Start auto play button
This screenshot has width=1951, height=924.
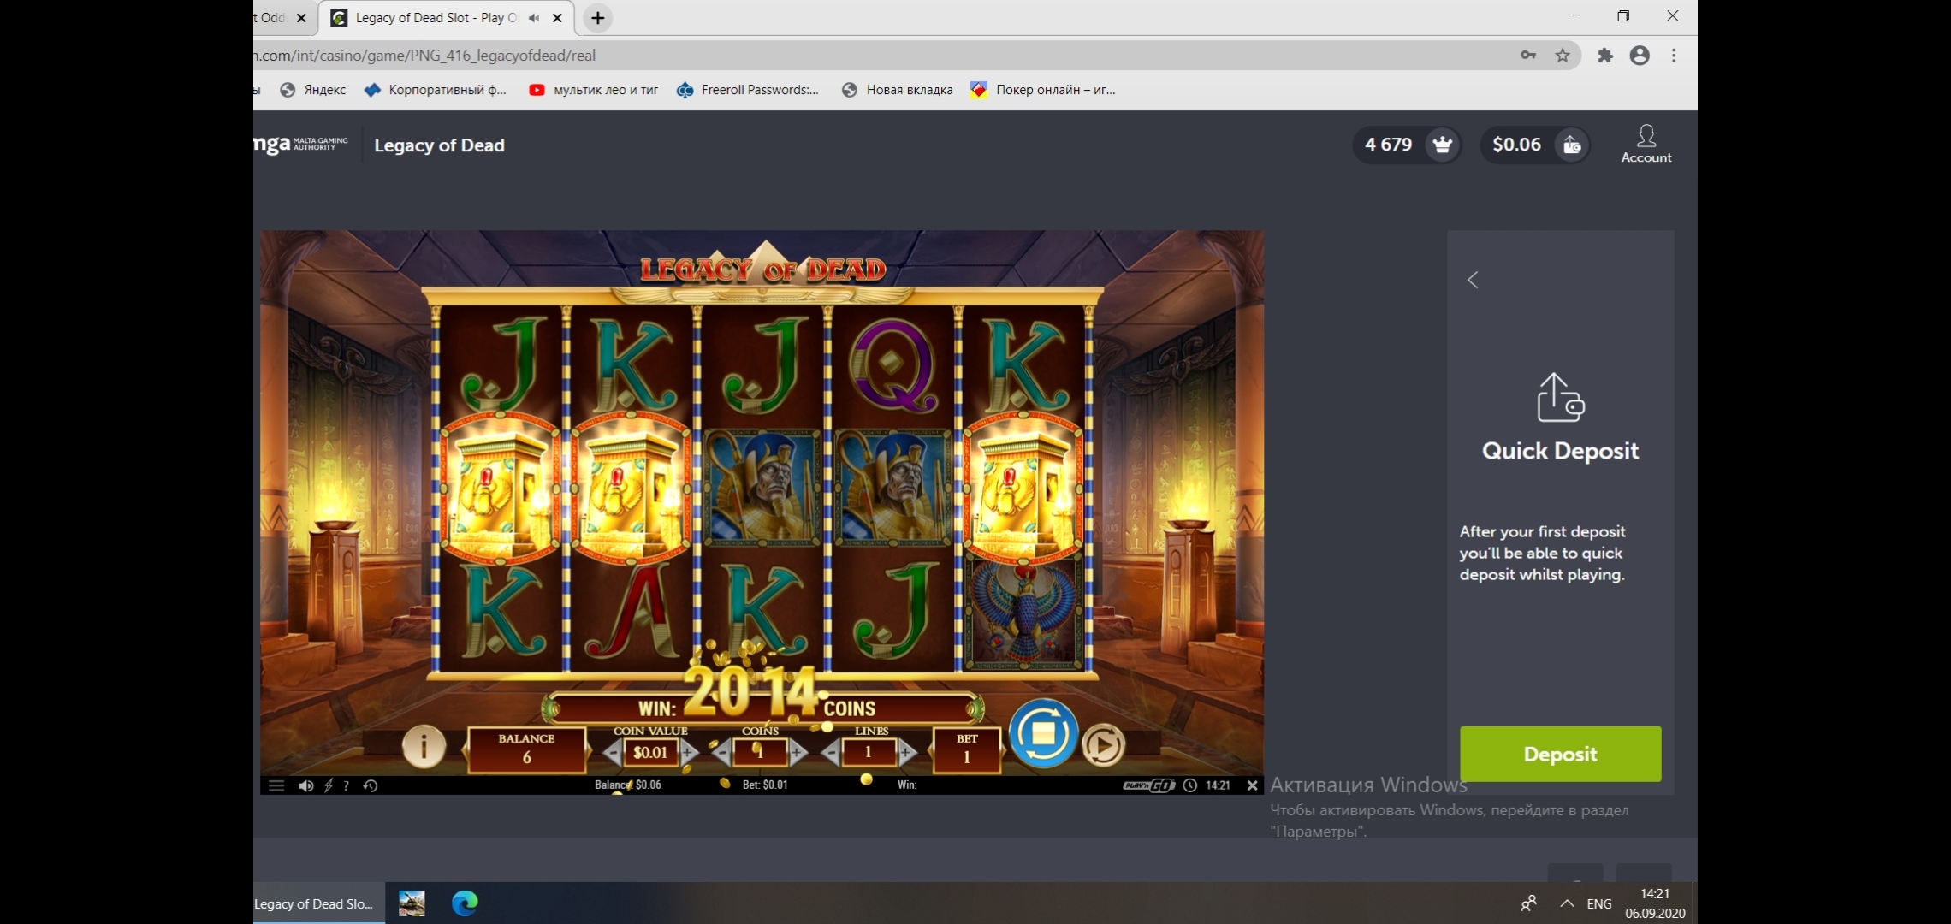(1103, 745)
